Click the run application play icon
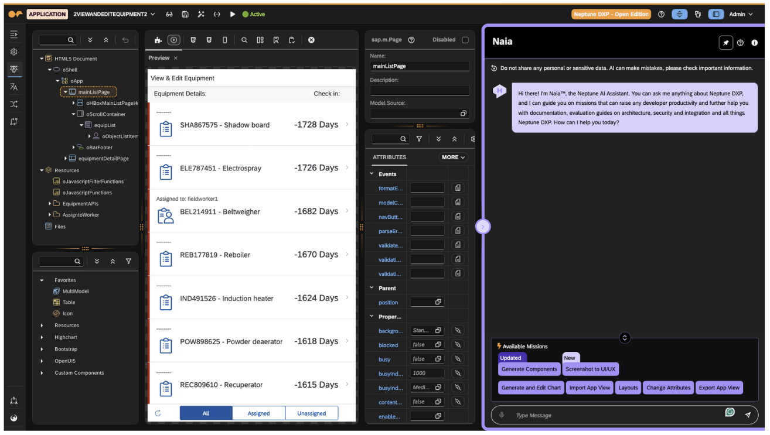770x435 pixels. [x=233, y=14]
